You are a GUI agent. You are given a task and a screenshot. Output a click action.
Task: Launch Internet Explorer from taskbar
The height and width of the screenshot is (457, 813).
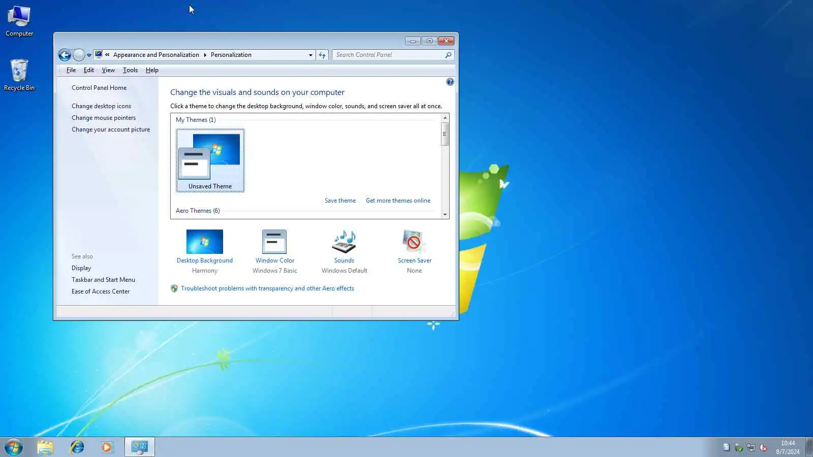coord(77,447)
